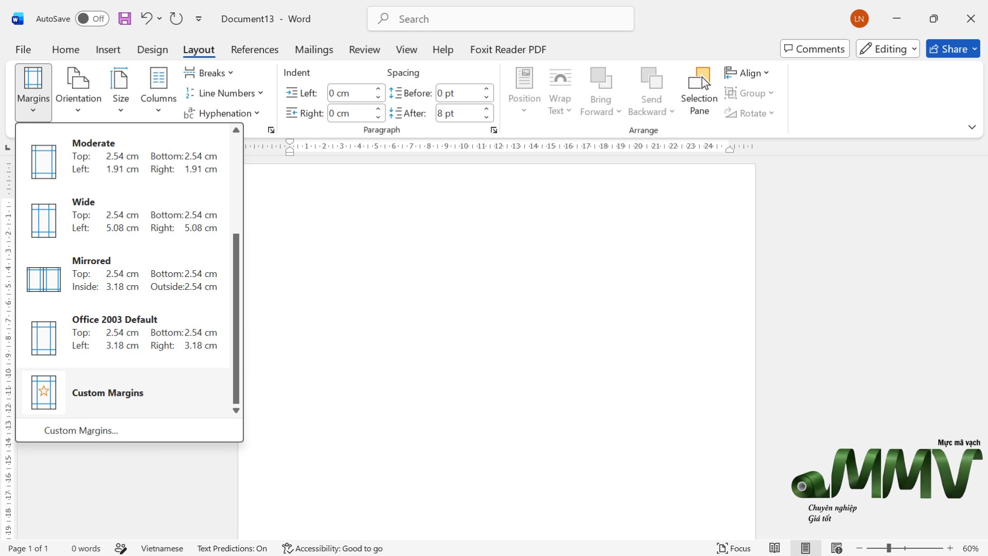This screenshot has width=988, height=556.
Task: Open the word count statistics
Action: click(x=86, y=549)
